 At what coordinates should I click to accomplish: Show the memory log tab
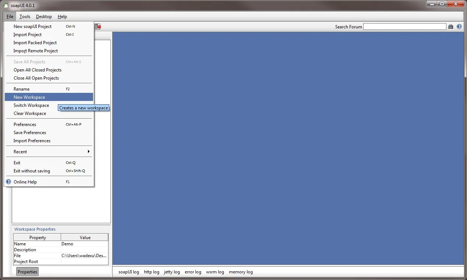click(x=241, y=272)
